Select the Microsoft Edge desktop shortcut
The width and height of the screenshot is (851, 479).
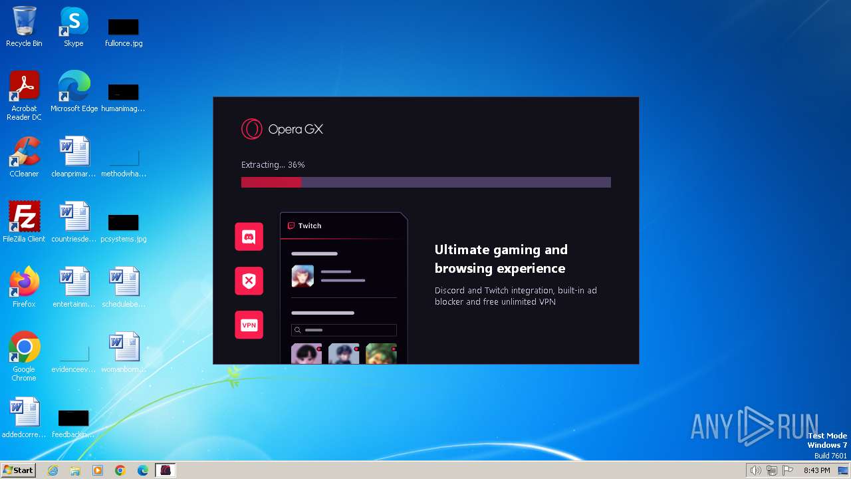tap(74, 91)
